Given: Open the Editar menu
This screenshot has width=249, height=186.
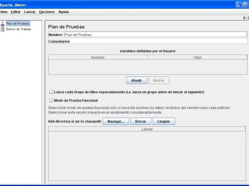Looking at the screenshot, I should [16, 12].
